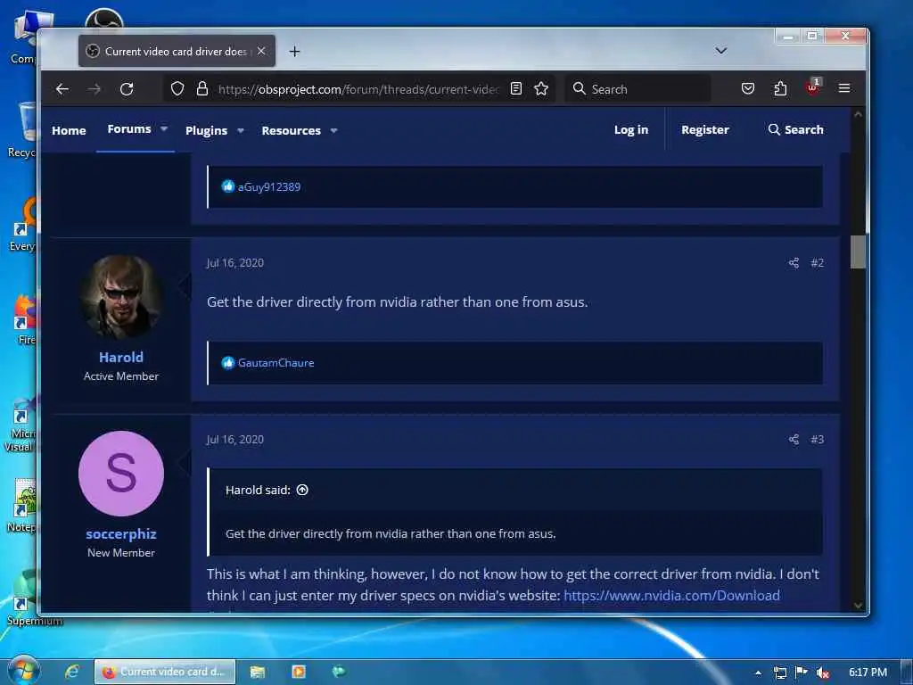Jump to quoted post via arrow icon

pos(302,490)
